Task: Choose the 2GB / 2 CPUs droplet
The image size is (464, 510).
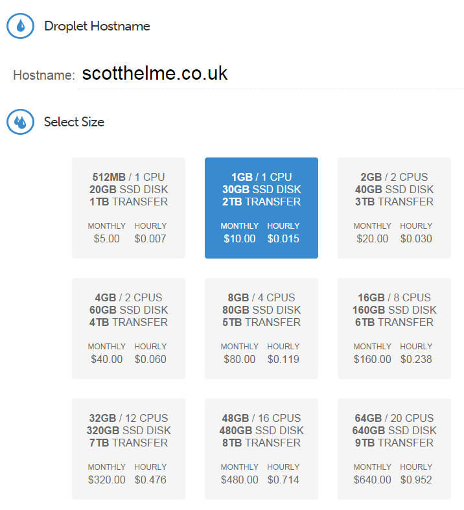Action: 394,207
